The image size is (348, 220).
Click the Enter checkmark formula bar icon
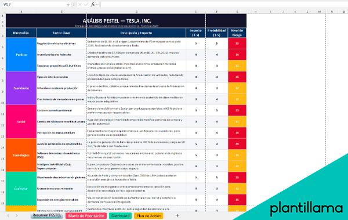point(86,5)
